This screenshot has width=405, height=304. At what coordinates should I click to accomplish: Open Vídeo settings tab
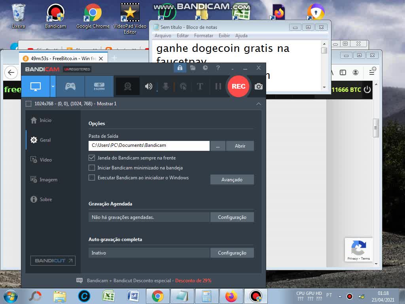pyautogui.click(x=41, y=160)
